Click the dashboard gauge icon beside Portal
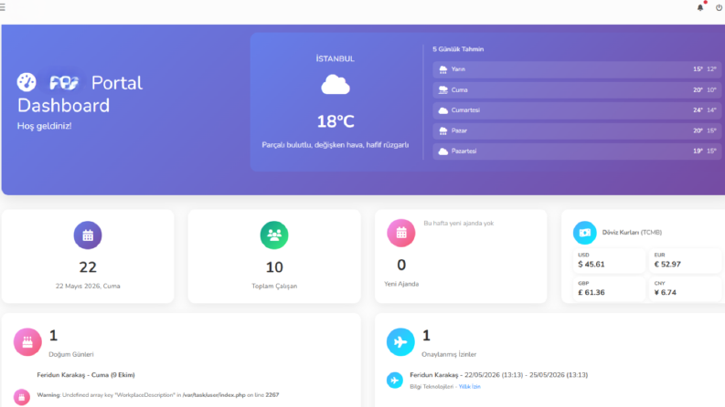725x407 pixels. pos(27,82)
